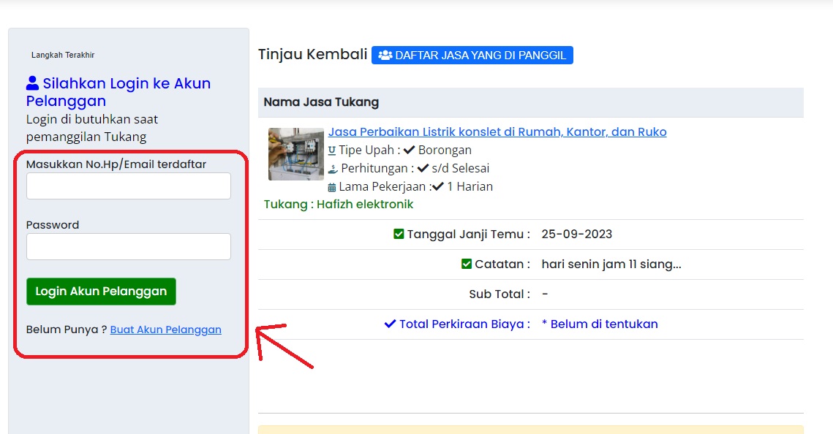This screenshot has height=434, width=833.
Task: Open Daftar Jasa Yang Di Panggil list
Action: pyautogui.click(x=472, y=56)
